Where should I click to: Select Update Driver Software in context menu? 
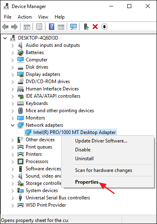click(101, 141)
